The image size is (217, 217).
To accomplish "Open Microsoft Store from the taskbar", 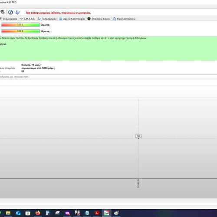I will pyautogui.click(x=28, y=213).
